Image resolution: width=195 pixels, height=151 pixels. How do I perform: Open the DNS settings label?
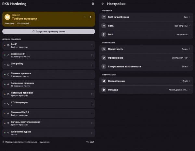point(110,34)
